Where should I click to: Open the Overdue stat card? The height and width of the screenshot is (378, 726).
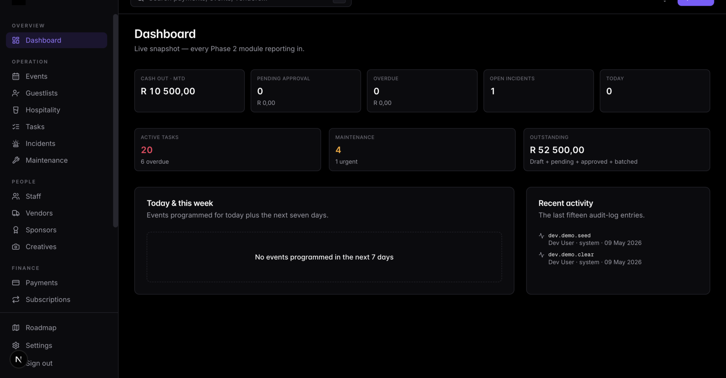coord(422,91)
